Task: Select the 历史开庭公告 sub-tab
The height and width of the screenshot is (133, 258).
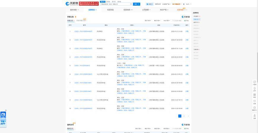Action: pos(81,21)
